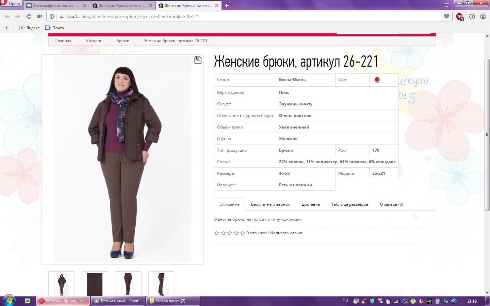Open the Бесплатный звонок tab
490x306 pixels.
[271, 204]
